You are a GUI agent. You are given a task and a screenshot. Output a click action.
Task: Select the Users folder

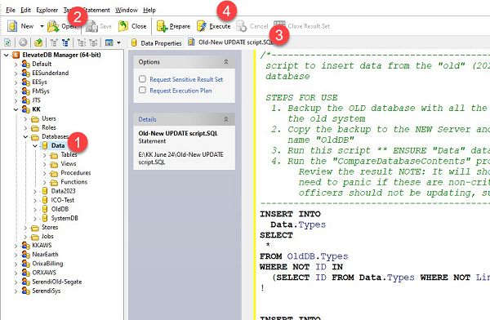[x=49, y=118]
